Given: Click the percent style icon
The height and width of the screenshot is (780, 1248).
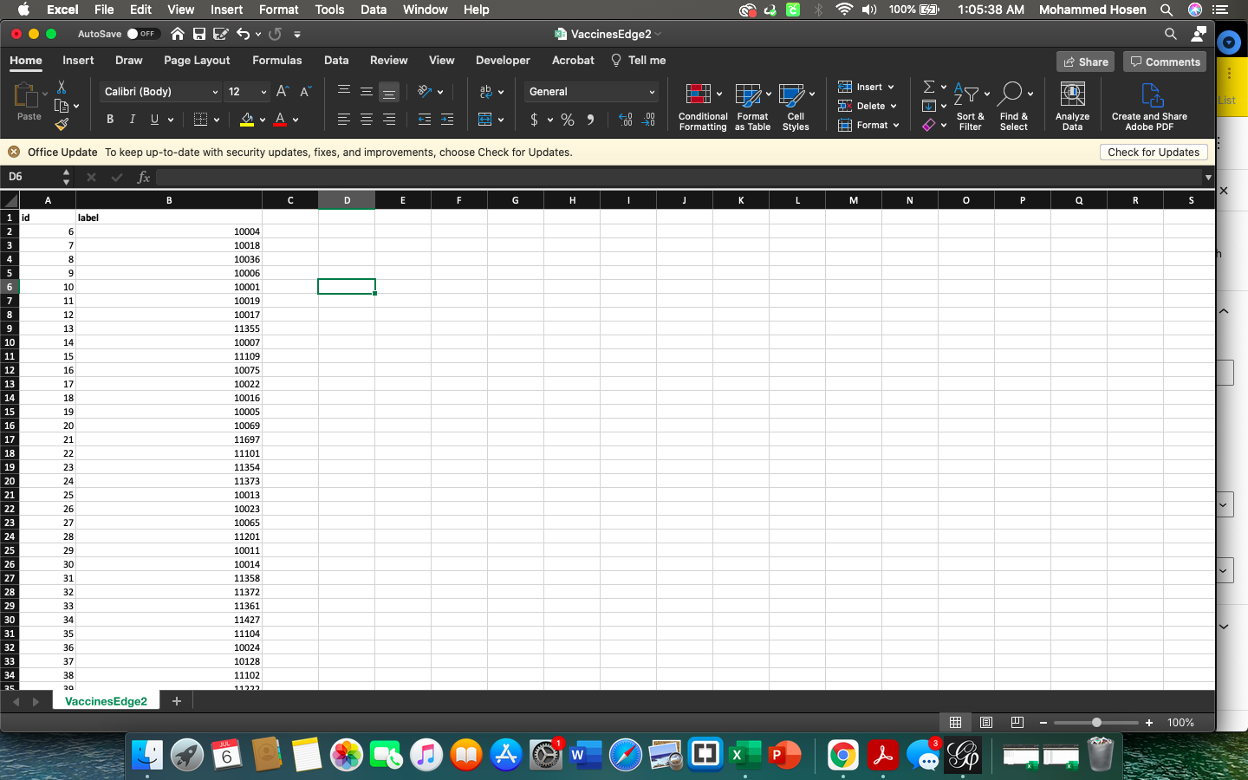Looking at the screenshot, I should click(x=568, y=120).
